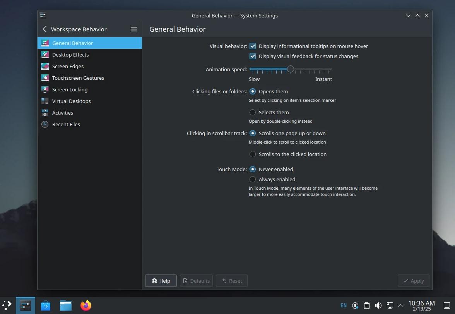The width and height of the screenshot is (455, 314).
Task: Launch Firefox from the taskbar
Action: (x=86, y=305)
